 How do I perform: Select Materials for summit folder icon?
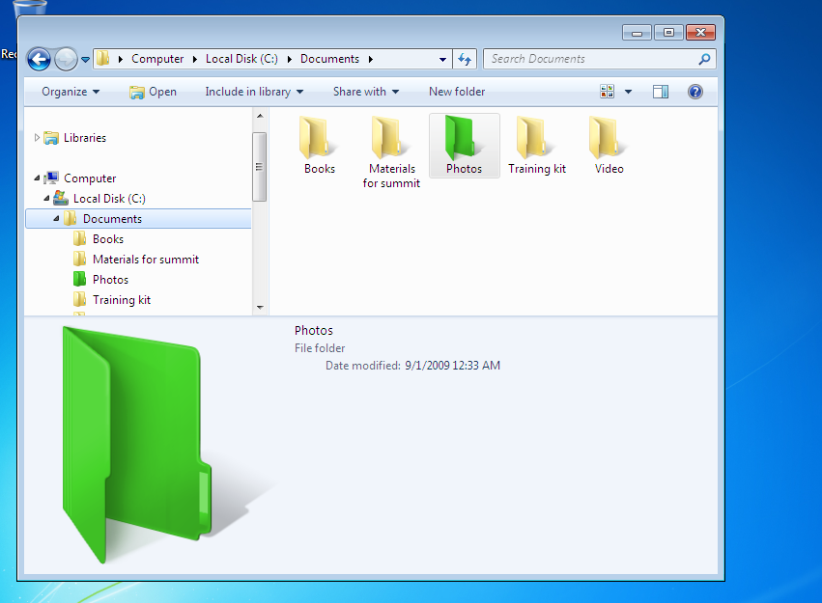point(391,137)
